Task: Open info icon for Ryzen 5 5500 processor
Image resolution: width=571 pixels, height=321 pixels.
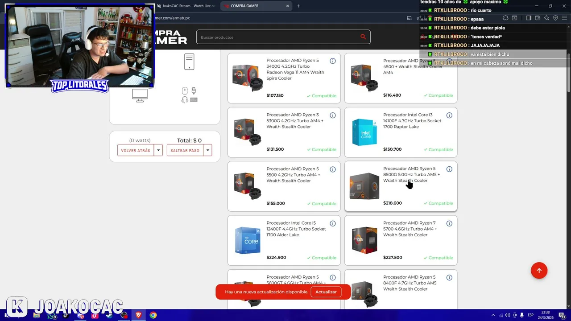Action: click(333, 169)
